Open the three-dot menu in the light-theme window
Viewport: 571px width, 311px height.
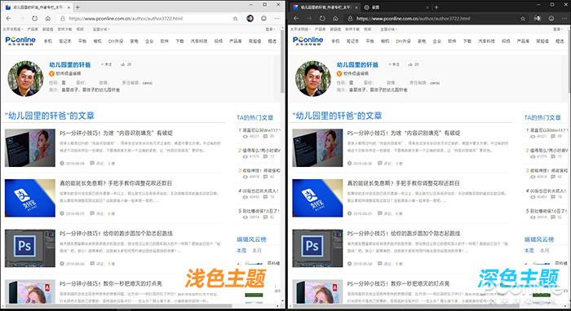(x=277, y=19)
